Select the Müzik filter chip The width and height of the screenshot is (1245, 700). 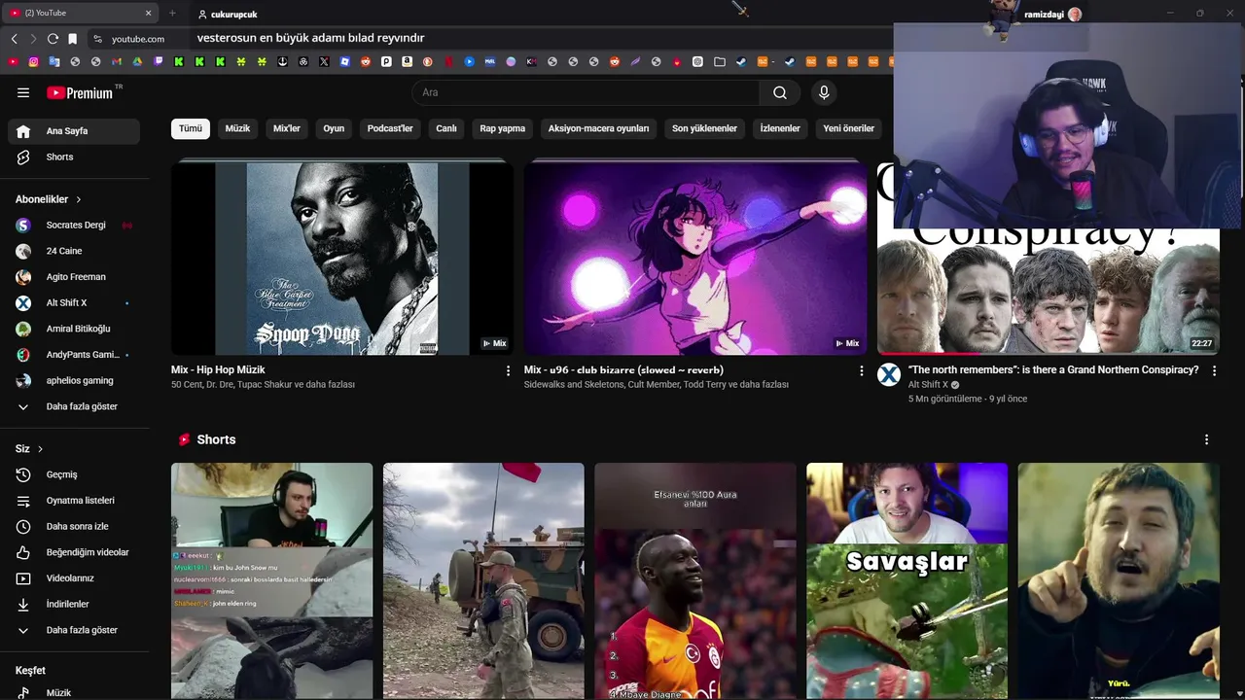coord(238,128)
